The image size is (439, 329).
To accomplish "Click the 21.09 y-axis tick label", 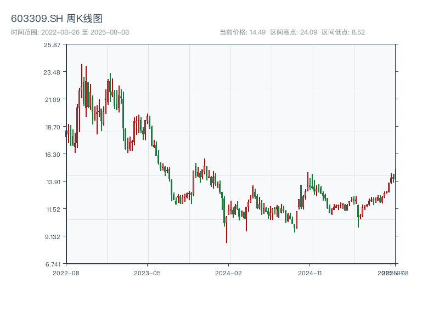I will pos(52,100).
